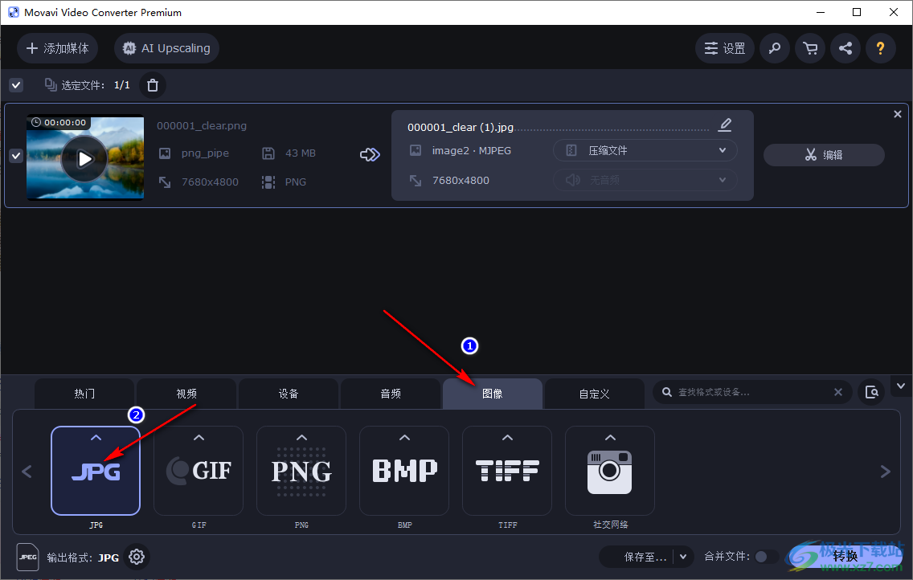Image resolution: width=913 pixels, height=580 pixels.
Task: Click the AI Upscaling button
Action: coord(166,48)
